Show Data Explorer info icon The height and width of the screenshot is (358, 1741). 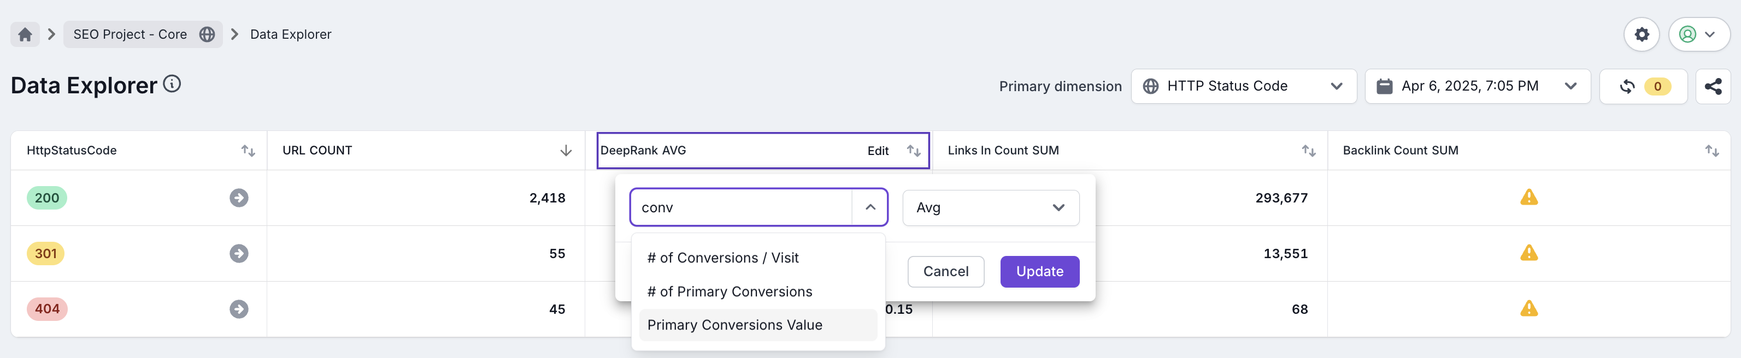172,83
